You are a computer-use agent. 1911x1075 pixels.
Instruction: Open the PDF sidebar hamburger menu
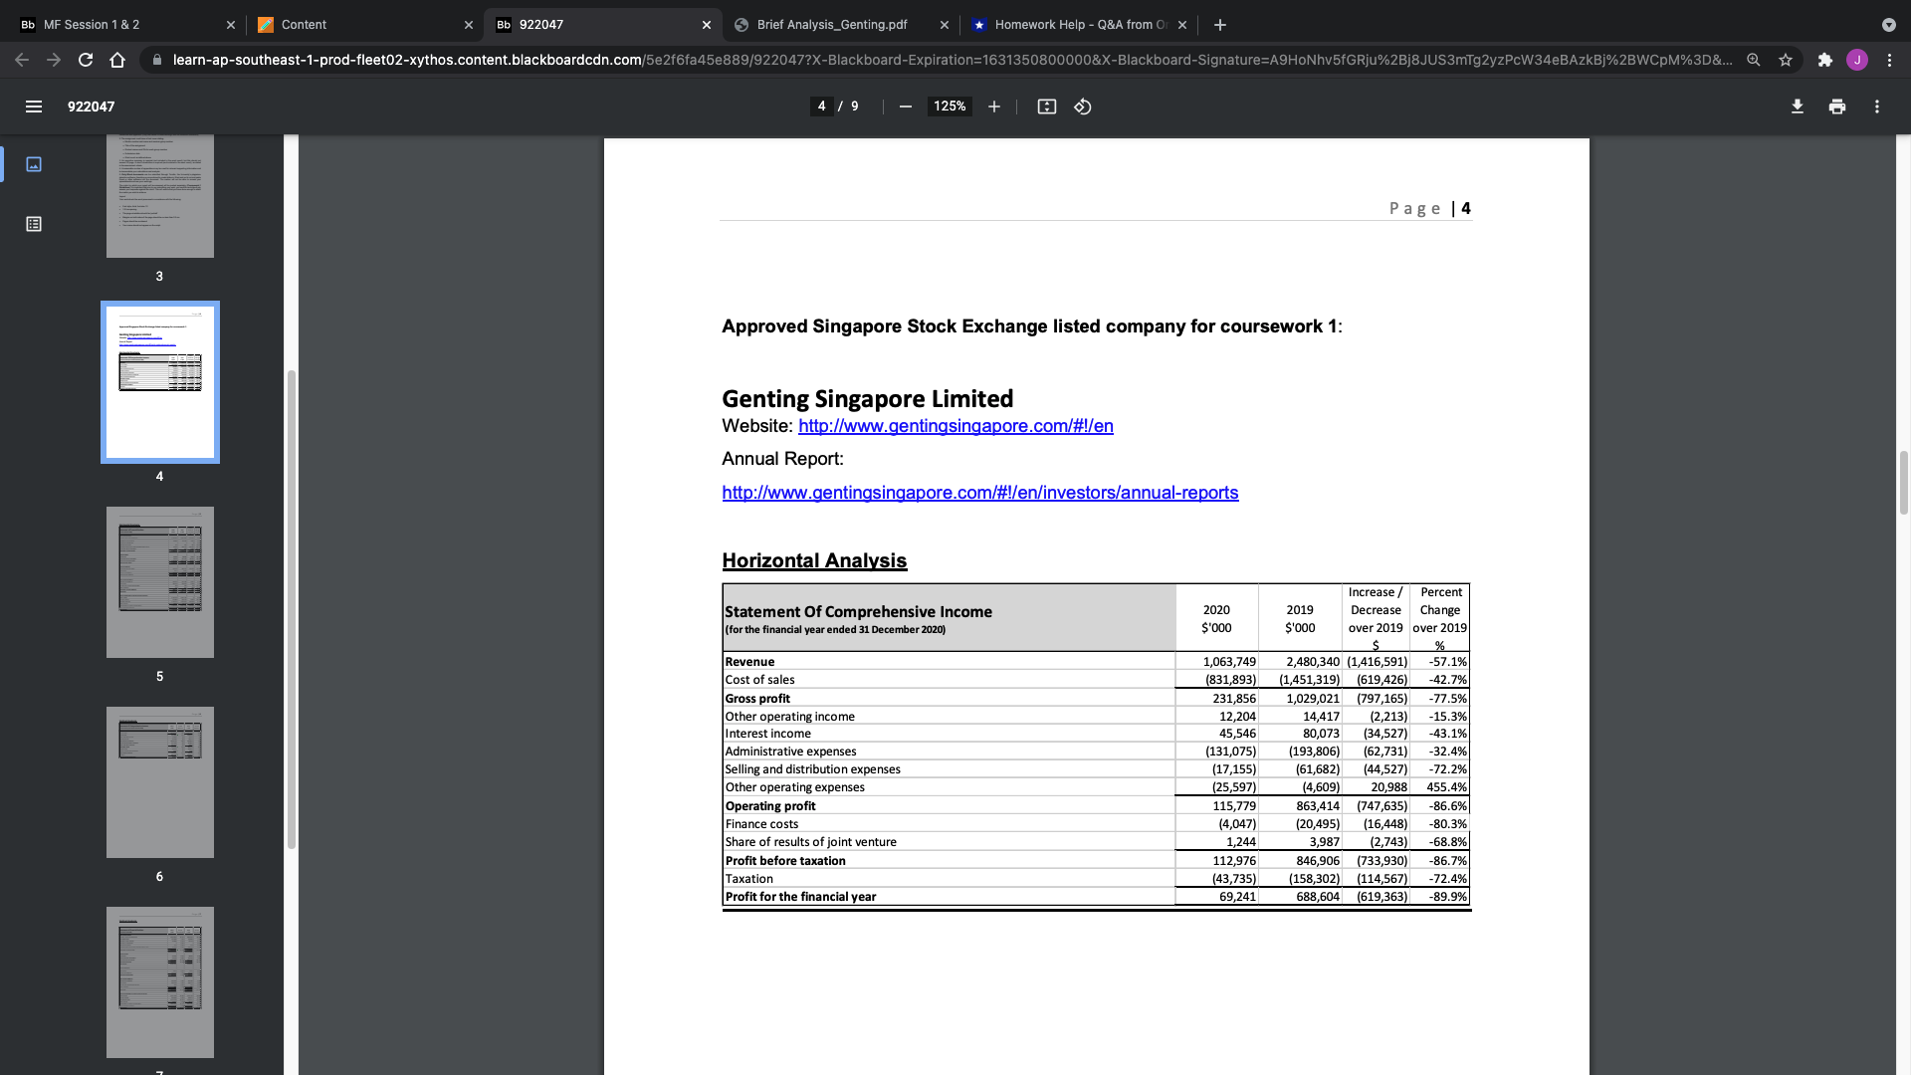(x=33, y=107)
